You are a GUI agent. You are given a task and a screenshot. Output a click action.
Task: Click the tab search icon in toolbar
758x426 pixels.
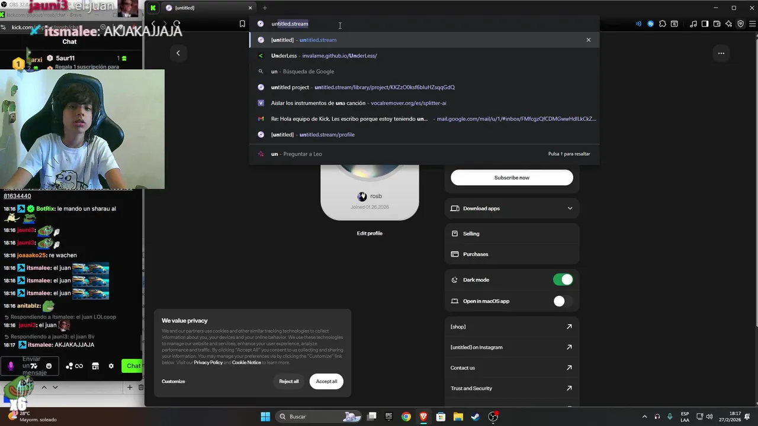pos(675,24)
